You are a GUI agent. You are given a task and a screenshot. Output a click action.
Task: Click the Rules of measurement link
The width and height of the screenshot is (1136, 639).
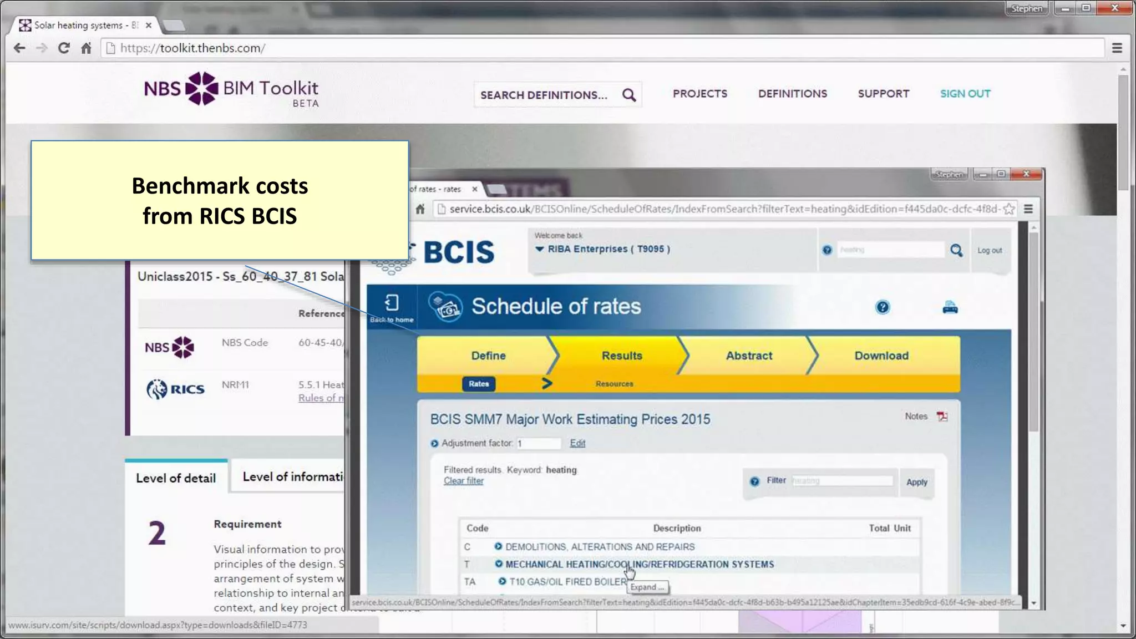321,398
